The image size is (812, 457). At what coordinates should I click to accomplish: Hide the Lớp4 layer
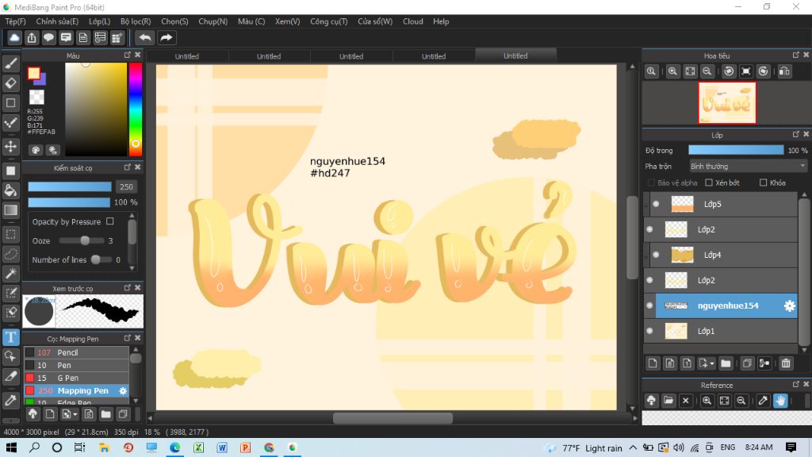tap(656, 255)
